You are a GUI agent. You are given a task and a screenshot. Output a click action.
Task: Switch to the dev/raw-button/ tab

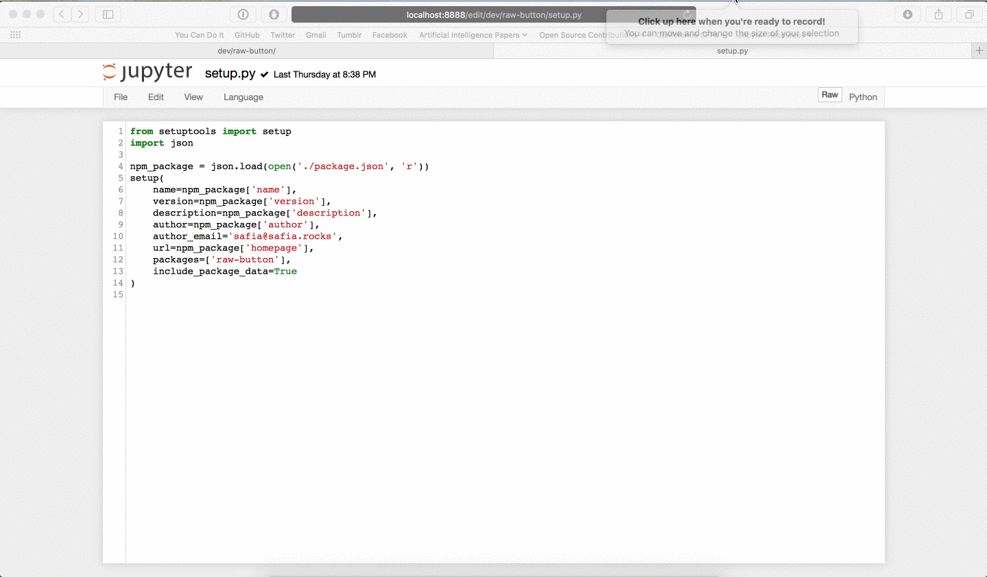pos(246,51)
